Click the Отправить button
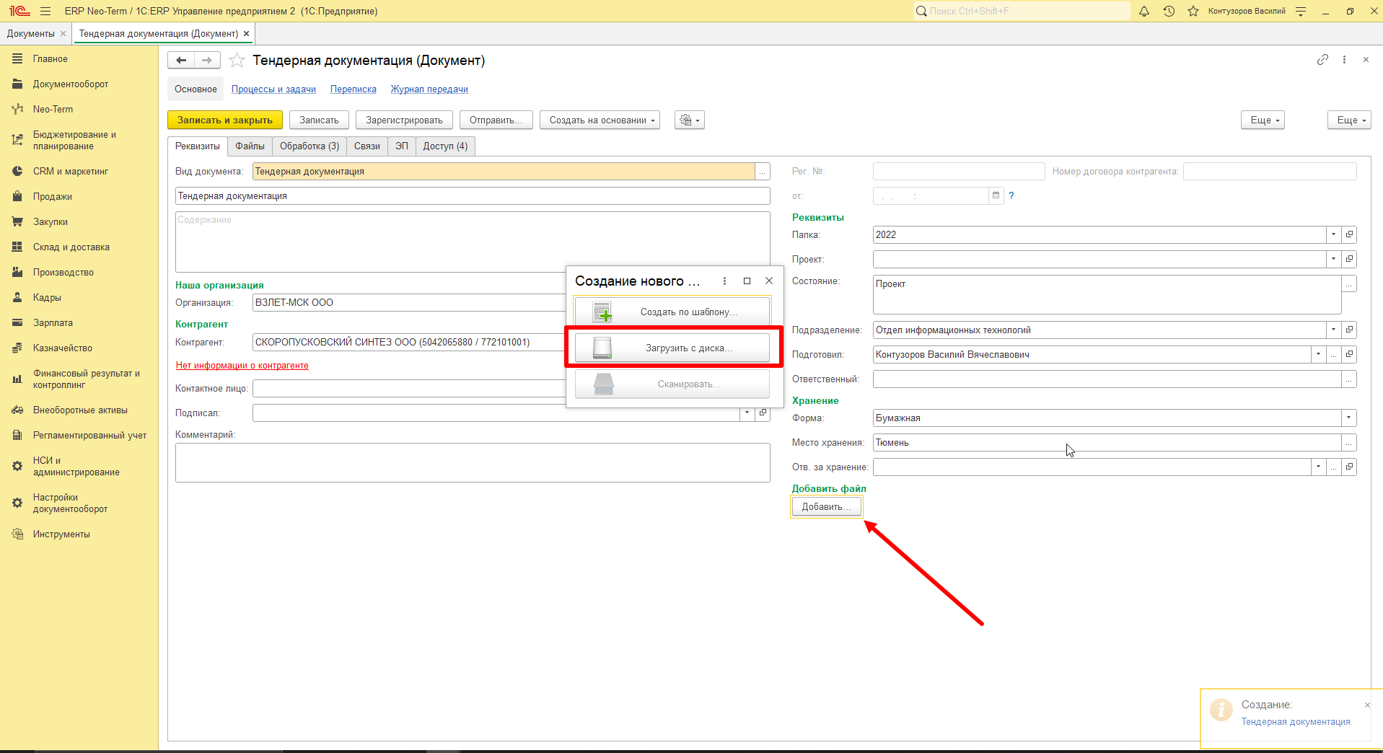Viewport: 1383px width, 753px height. tap(496, 120)
